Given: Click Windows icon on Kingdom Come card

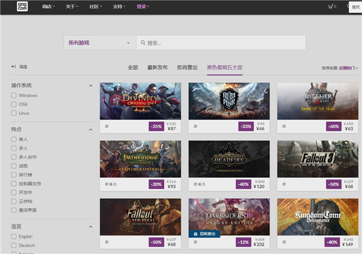Looking at the screenshot, I should (x=284, y=242).
